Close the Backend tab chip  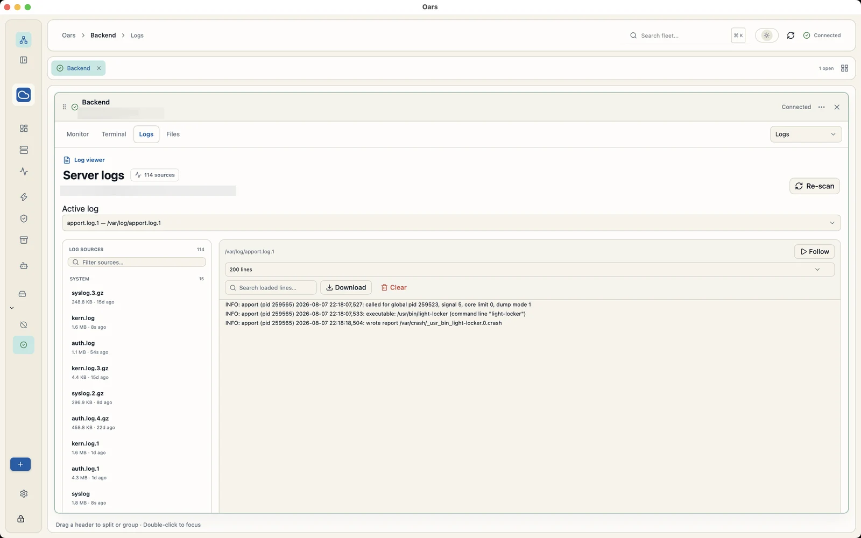point(99,68)
